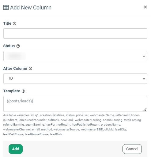Show help for After Column field
This screenshot has width=151, height=160.
(x=30, y=69)
